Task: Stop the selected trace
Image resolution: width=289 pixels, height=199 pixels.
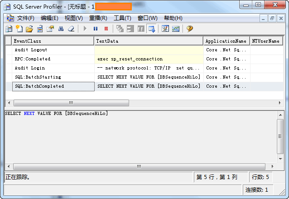Action: pyautogui.click(x=106, y=29)
